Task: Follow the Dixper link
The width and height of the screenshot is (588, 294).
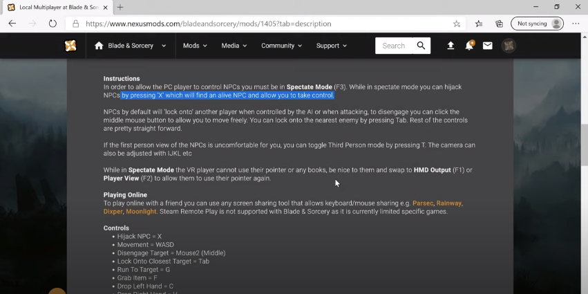Action: point(113,212)
